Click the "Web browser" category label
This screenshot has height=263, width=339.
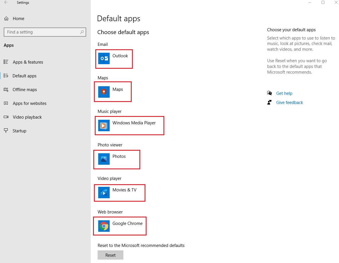click(110, 212)
